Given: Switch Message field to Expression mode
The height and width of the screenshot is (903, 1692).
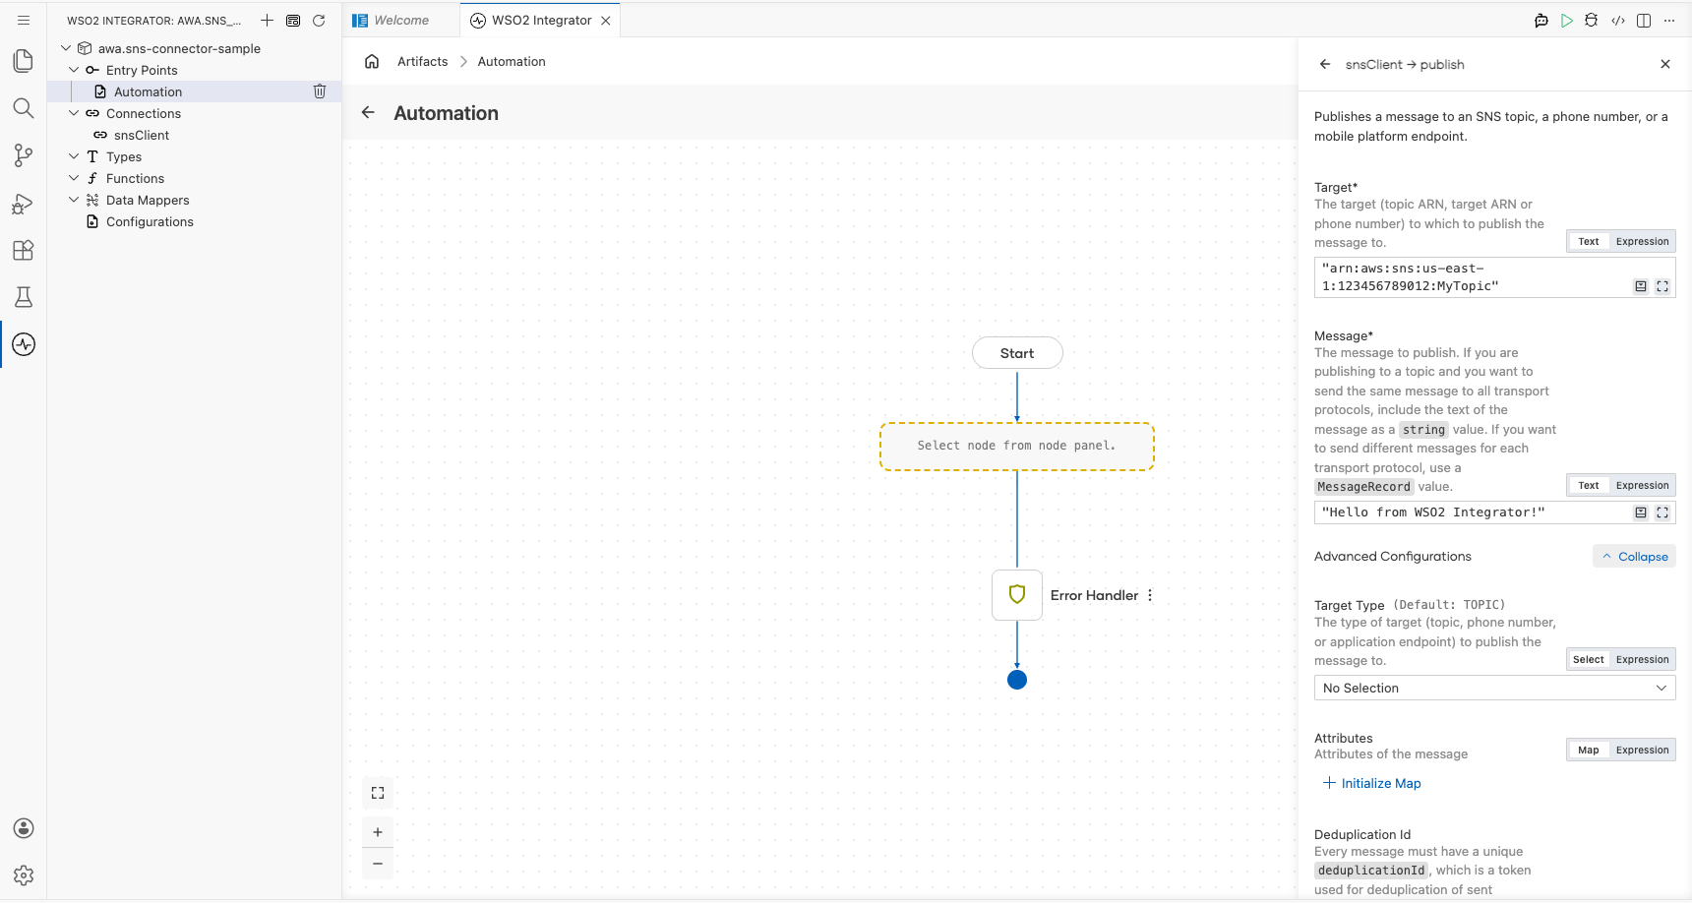Looking at the screenshot, I should pyautogui.click(x=1642, y=485).
